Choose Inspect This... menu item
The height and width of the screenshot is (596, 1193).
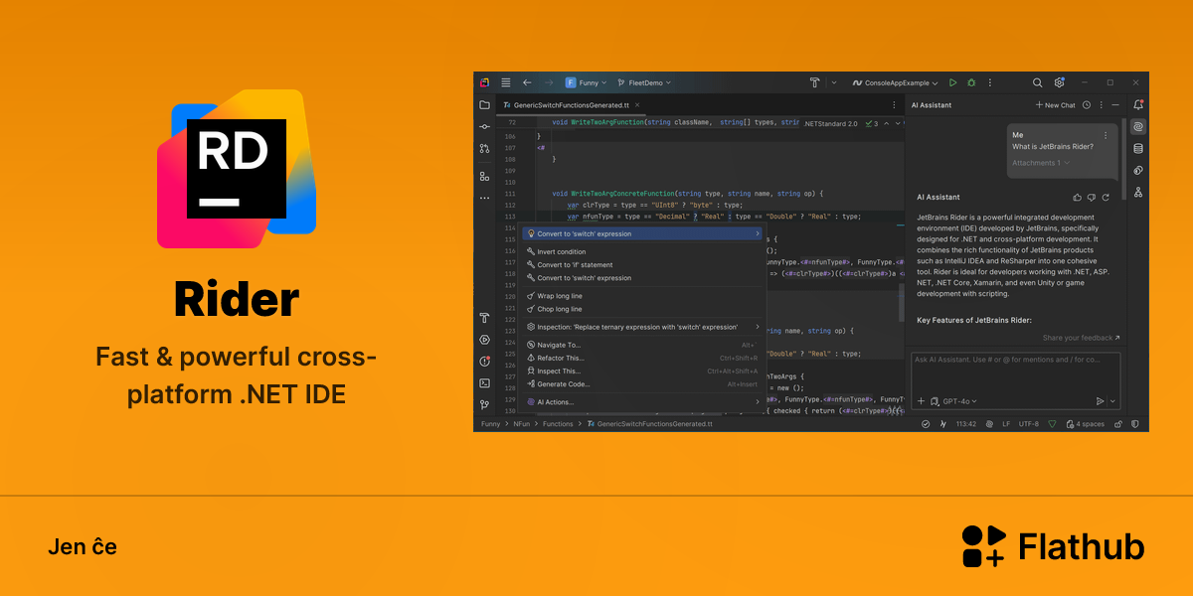[642, 371]
